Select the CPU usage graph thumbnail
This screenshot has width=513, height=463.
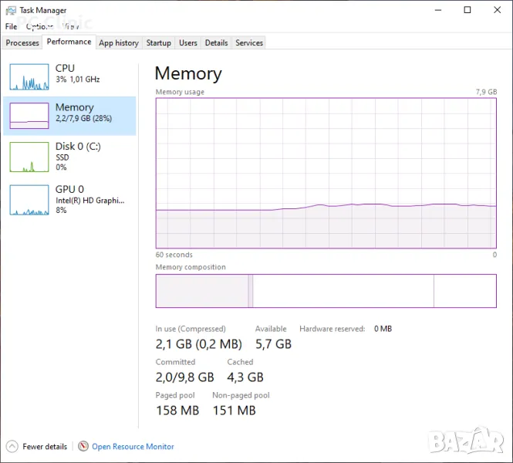[x=29, y=76]
